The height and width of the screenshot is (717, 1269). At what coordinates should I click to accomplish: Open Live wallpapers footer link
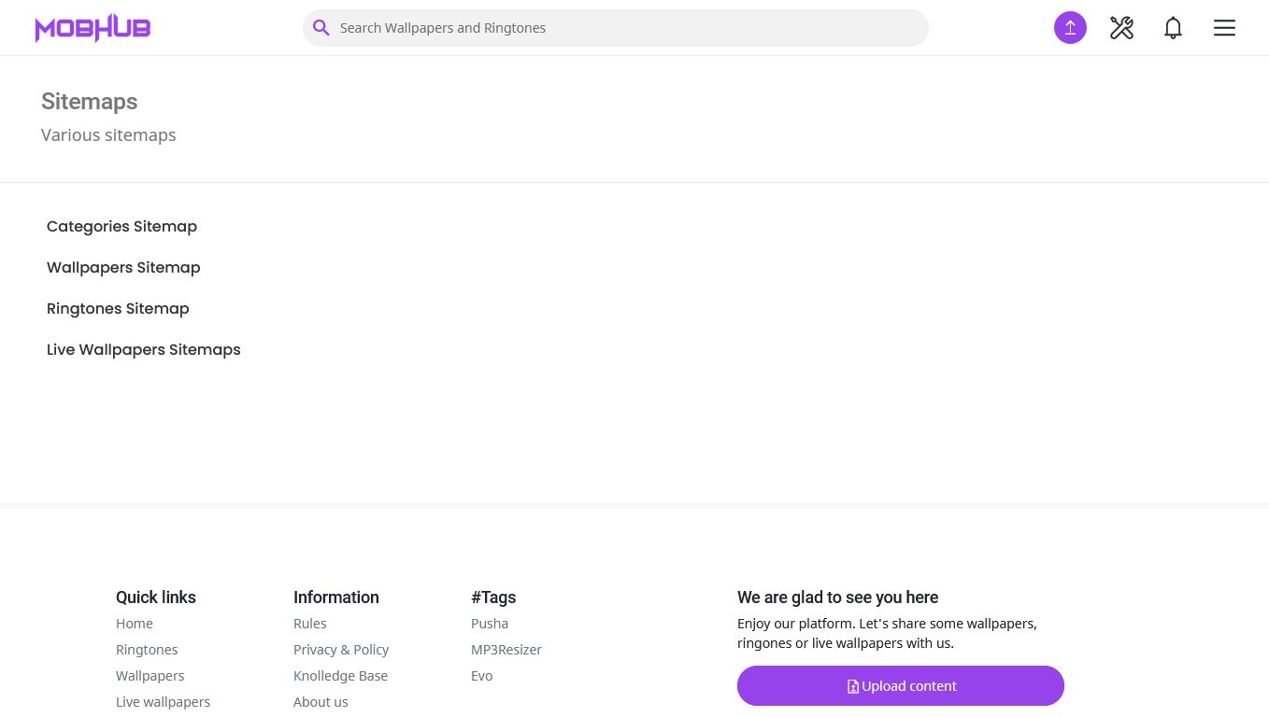pos(163,702)
